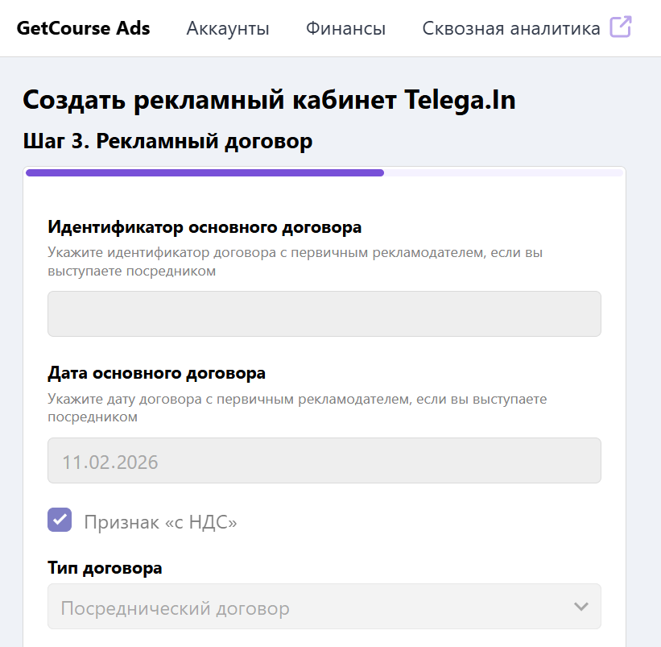Image resolution: width=661 pixels, height=647 pixels.
Task: Expand the Посреднический договор selector
Action: 324,606
